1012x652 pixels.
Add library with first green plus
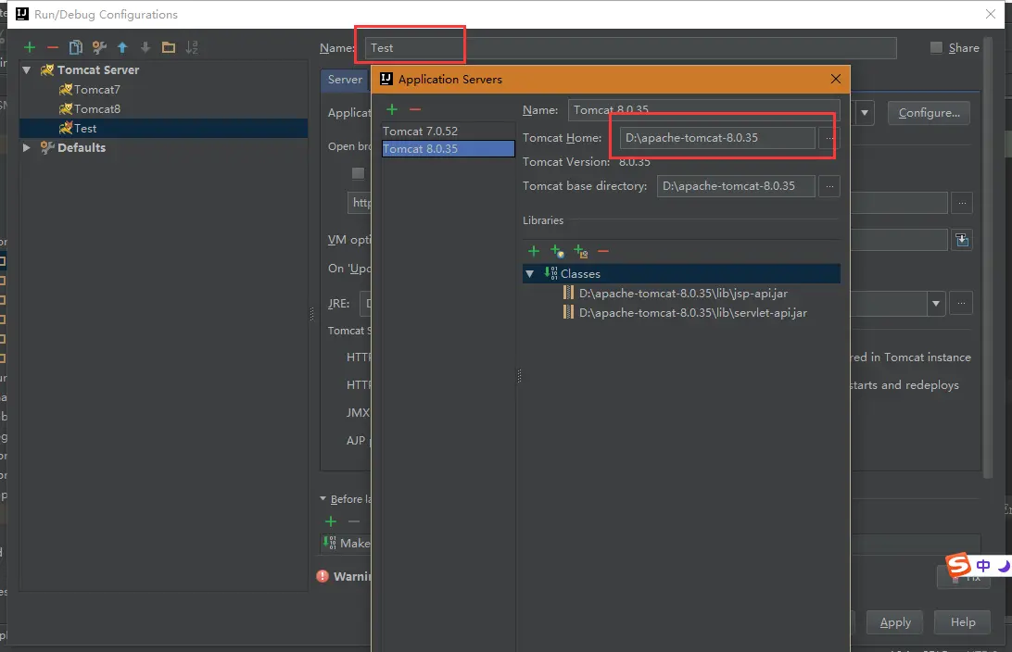point(534,251)
